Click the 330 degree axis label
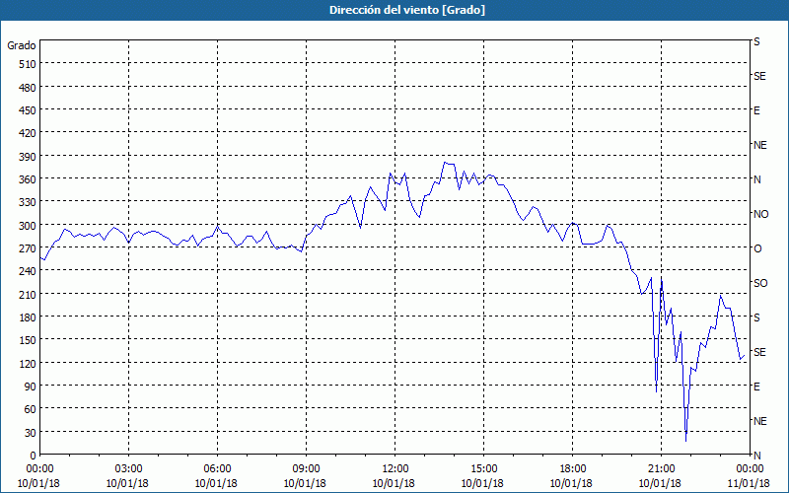The height and width of the screenshot is (493, 789). [28, 202]
